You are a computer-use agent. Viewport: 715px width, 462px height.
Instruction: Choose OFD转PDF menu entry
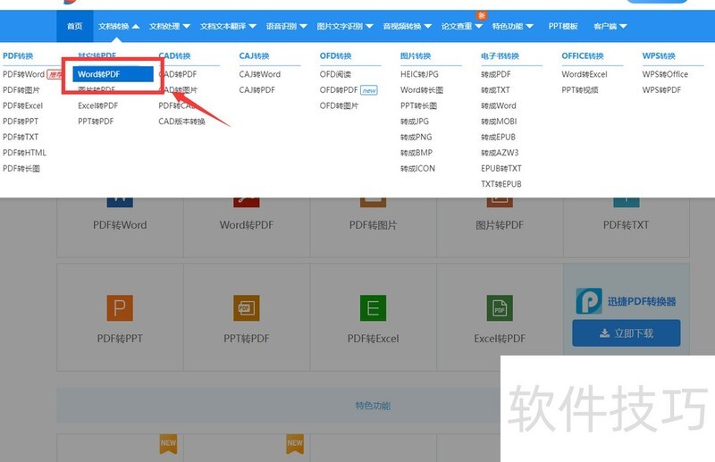click(339, 90)
